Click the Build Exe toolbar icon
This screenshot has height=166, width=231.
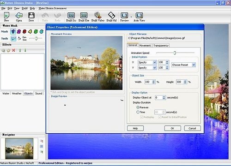[84, 15]
